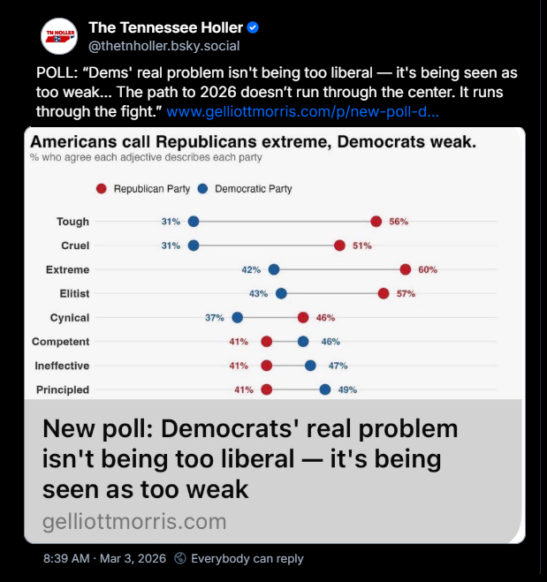Click the gelliottmorris.com domain on the card

click(x=134, y=521)
